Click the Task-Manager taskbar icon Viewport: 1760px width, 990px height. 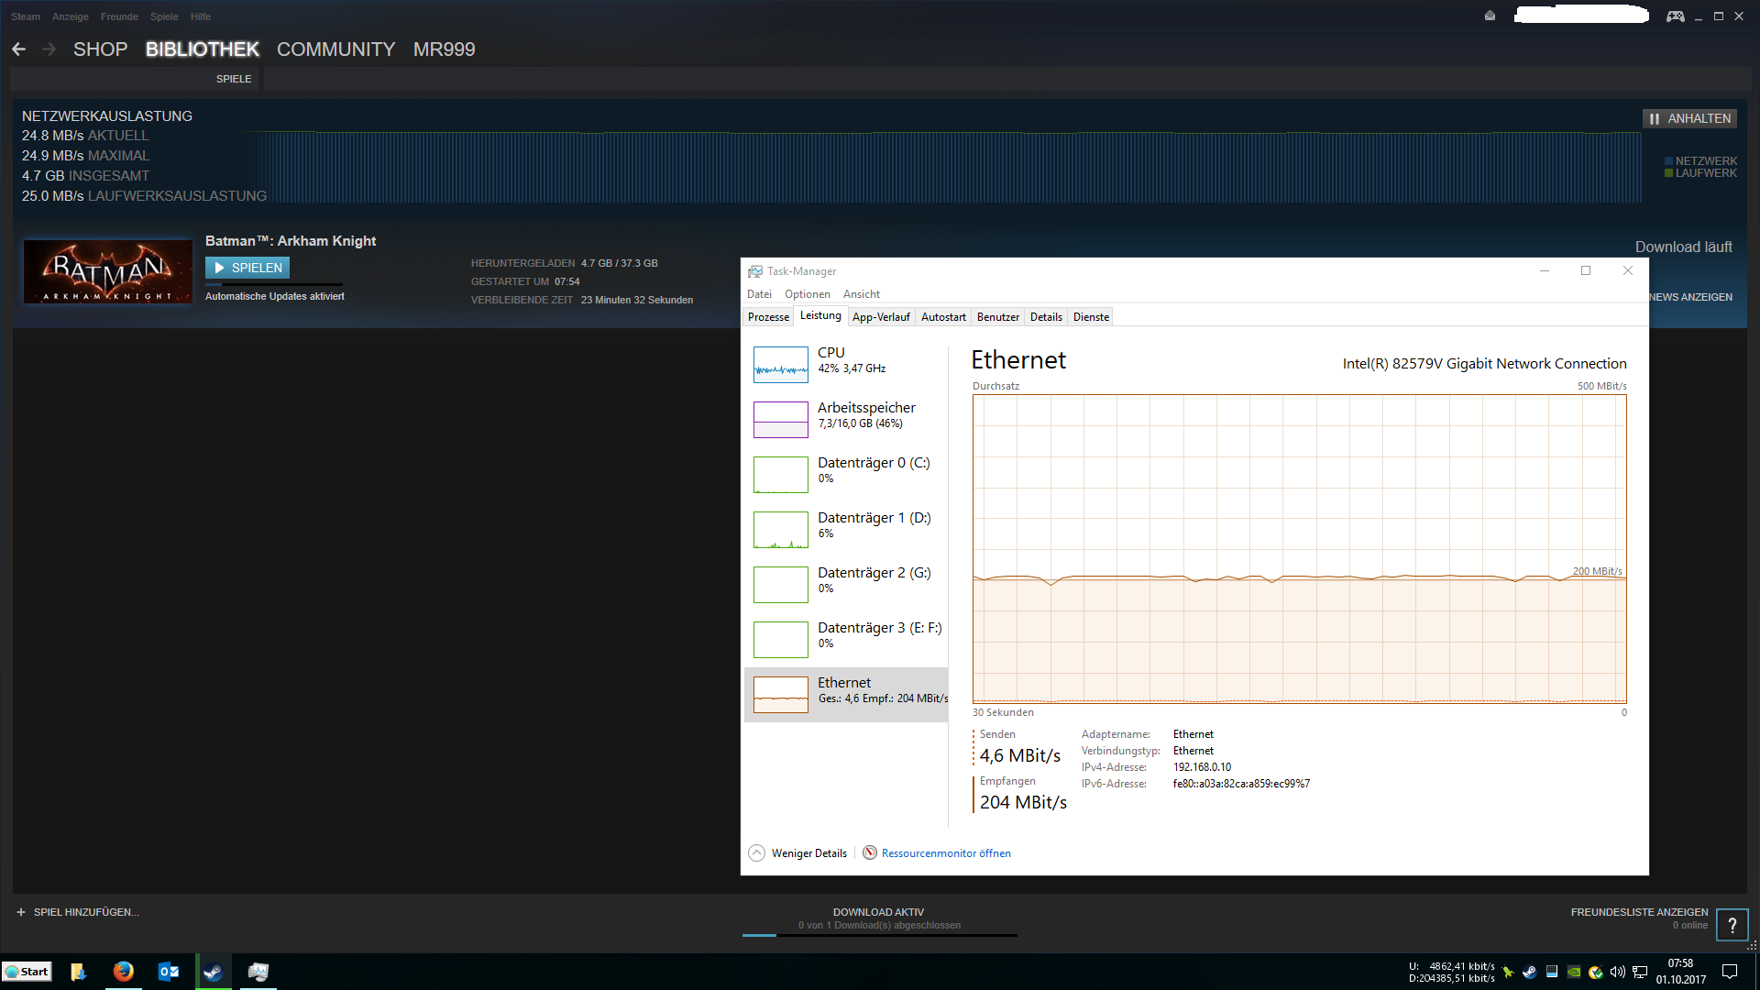(258, 972)
